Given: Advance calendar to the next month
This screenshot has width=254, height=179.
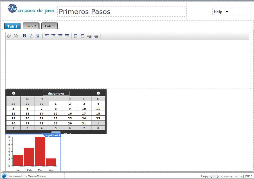Looking at the screenshot, I should [98, 93].
